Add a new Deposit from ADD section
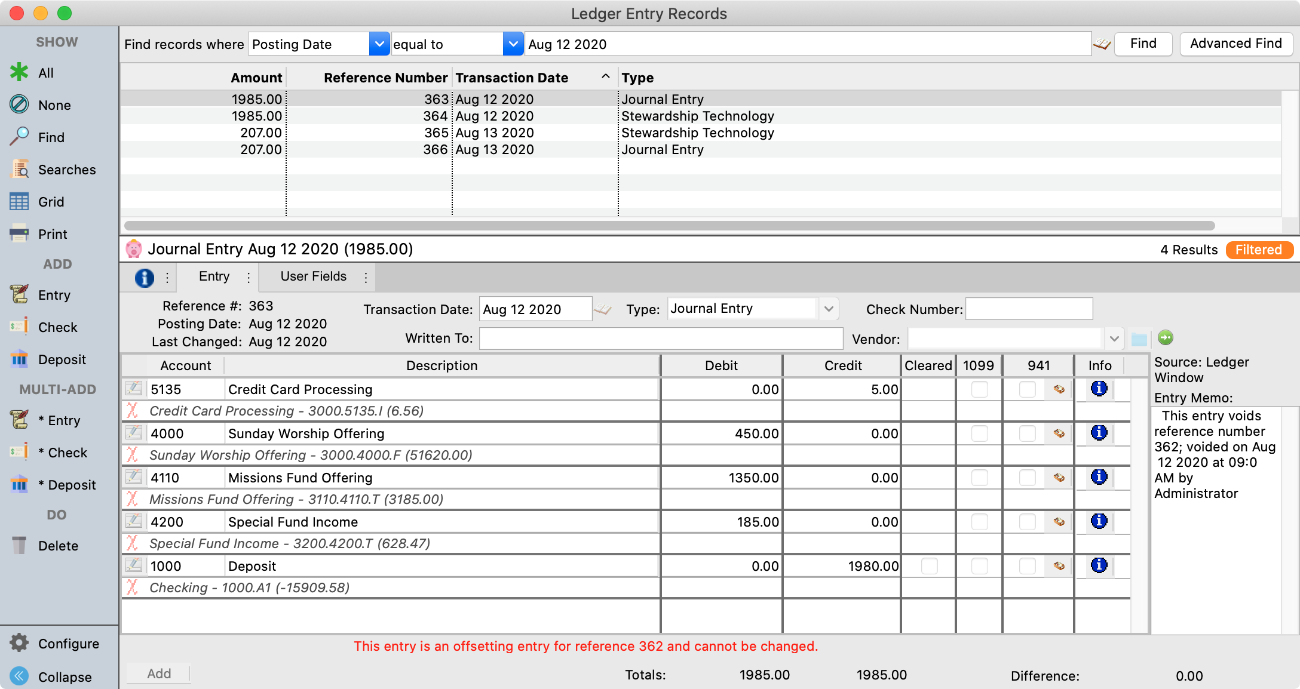 [20, 359]
